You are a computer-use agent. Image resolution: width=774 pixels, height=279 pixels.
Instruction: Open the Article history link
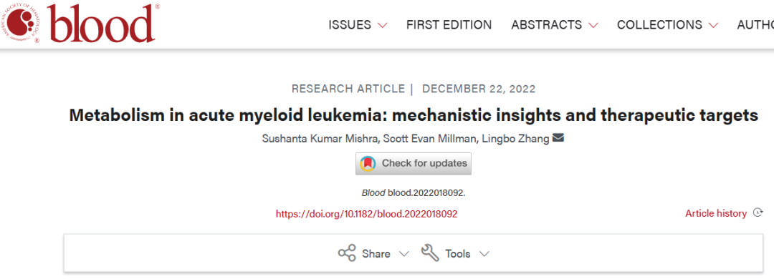716,213
